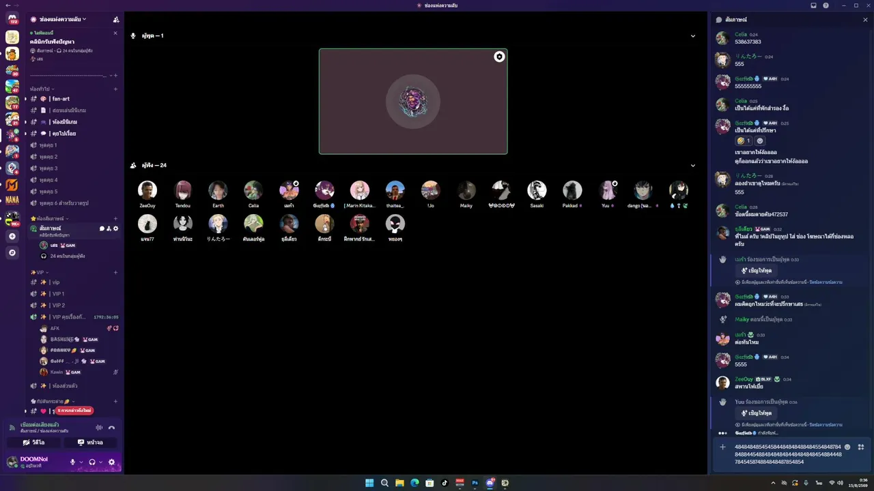Open chat bubble icon on สัมภาษณ์ channel row

coord(102,228)
